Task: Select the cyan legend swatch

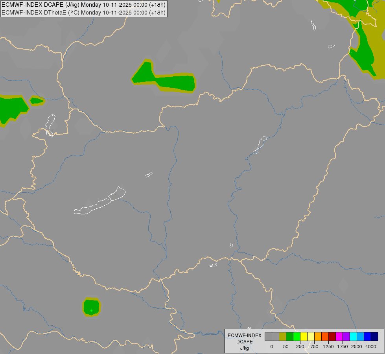Action: click(x=353, y=336)
